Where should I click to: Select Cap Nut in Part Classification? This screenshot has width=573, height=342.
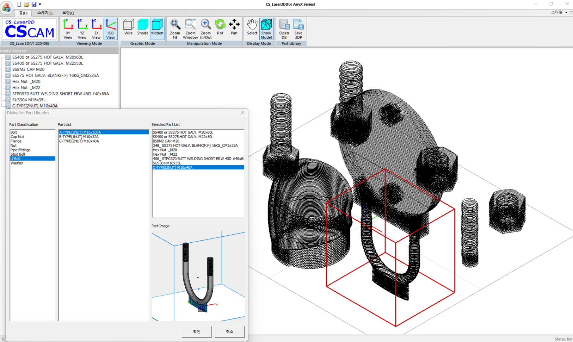coord(32,137)
